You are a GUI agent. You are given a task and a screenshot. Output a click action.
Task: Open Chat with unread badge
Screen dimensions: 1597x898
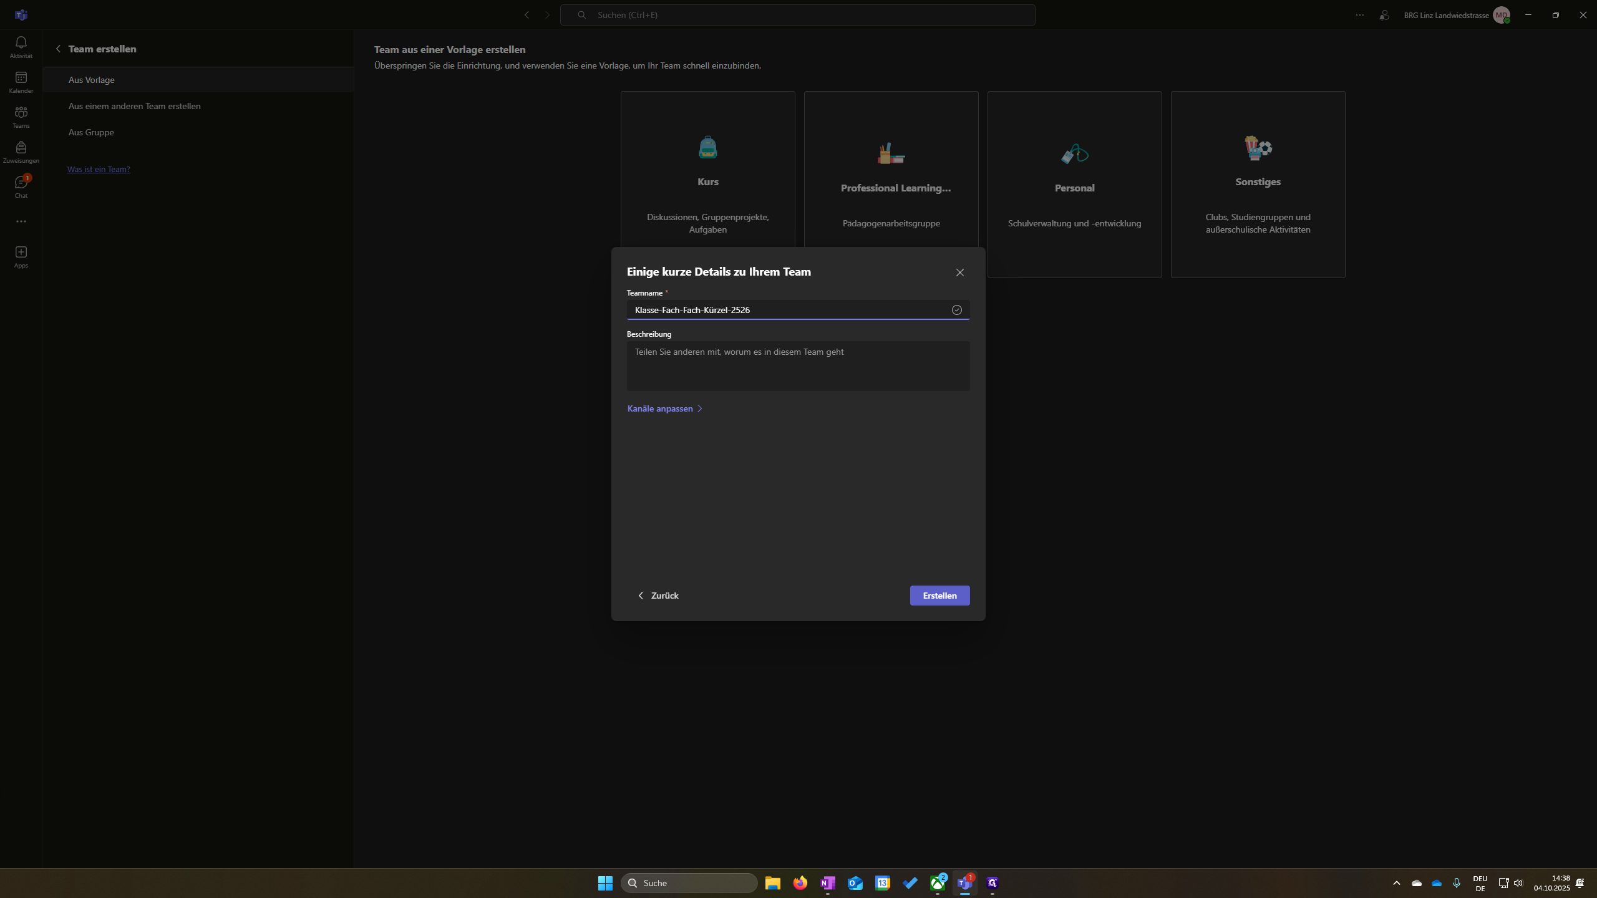click(21, 186)
